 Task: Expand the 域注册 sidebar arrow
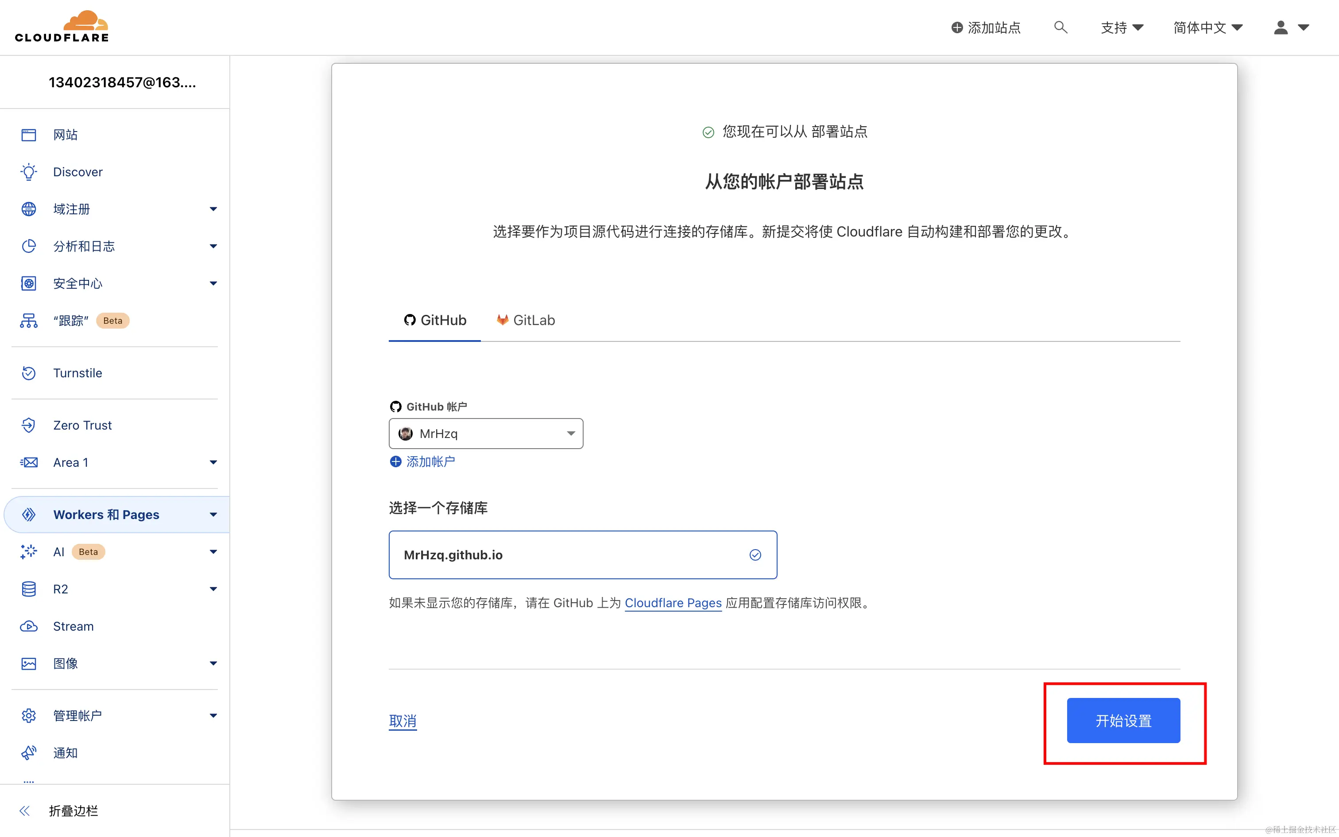[x=213, y=209]
